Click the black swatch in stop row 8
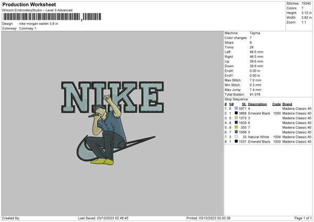The width and height of the screenshot is (314, 222). click(237, 141)
